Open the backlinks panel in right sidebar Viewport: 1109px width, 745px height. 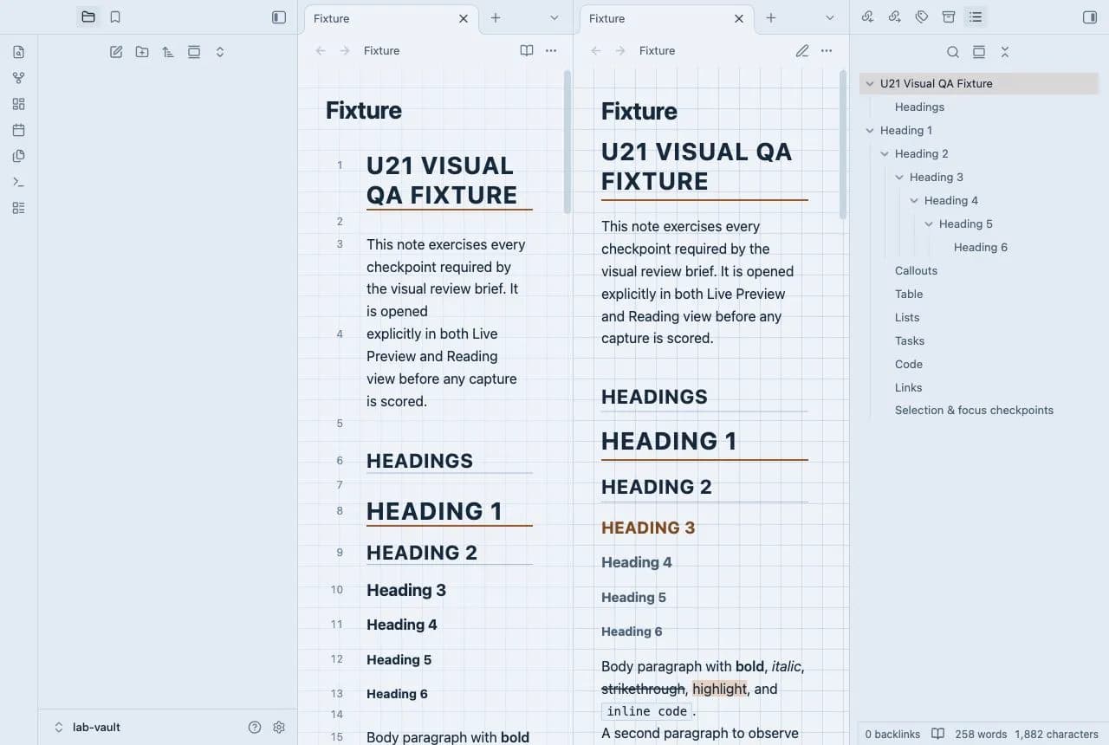(x=868, y=17)
